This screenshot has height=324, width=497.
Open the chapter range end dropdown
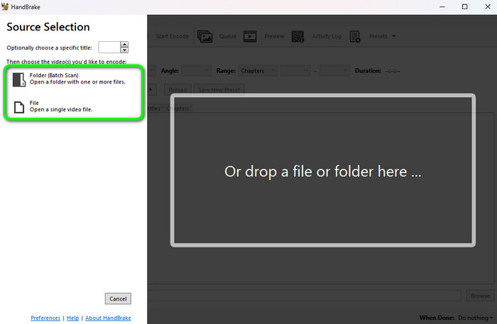pos(334,71)
